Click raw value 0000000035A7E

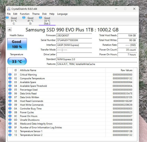[x=123, y=94]
